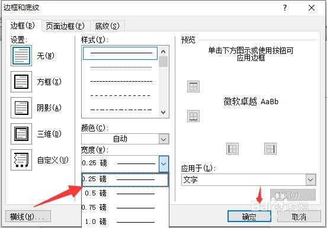
Task: Switch to the 底纹(S) tab
Action: click(107, 26)
